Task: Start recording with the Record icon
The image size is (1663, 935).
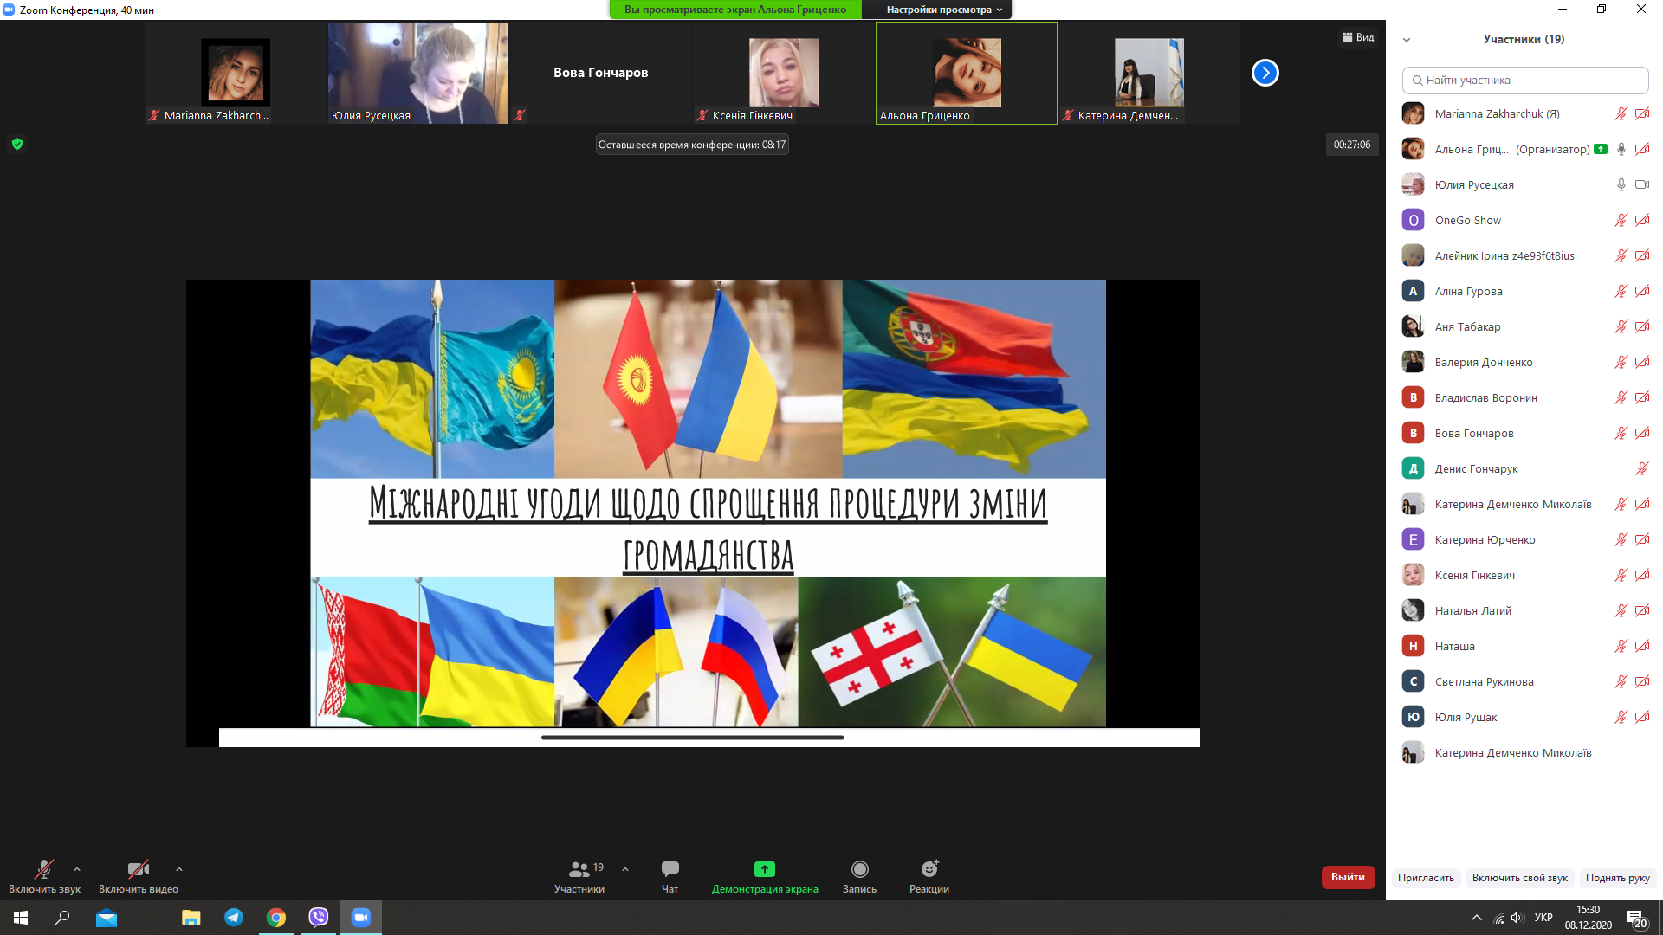Action: 859,869
